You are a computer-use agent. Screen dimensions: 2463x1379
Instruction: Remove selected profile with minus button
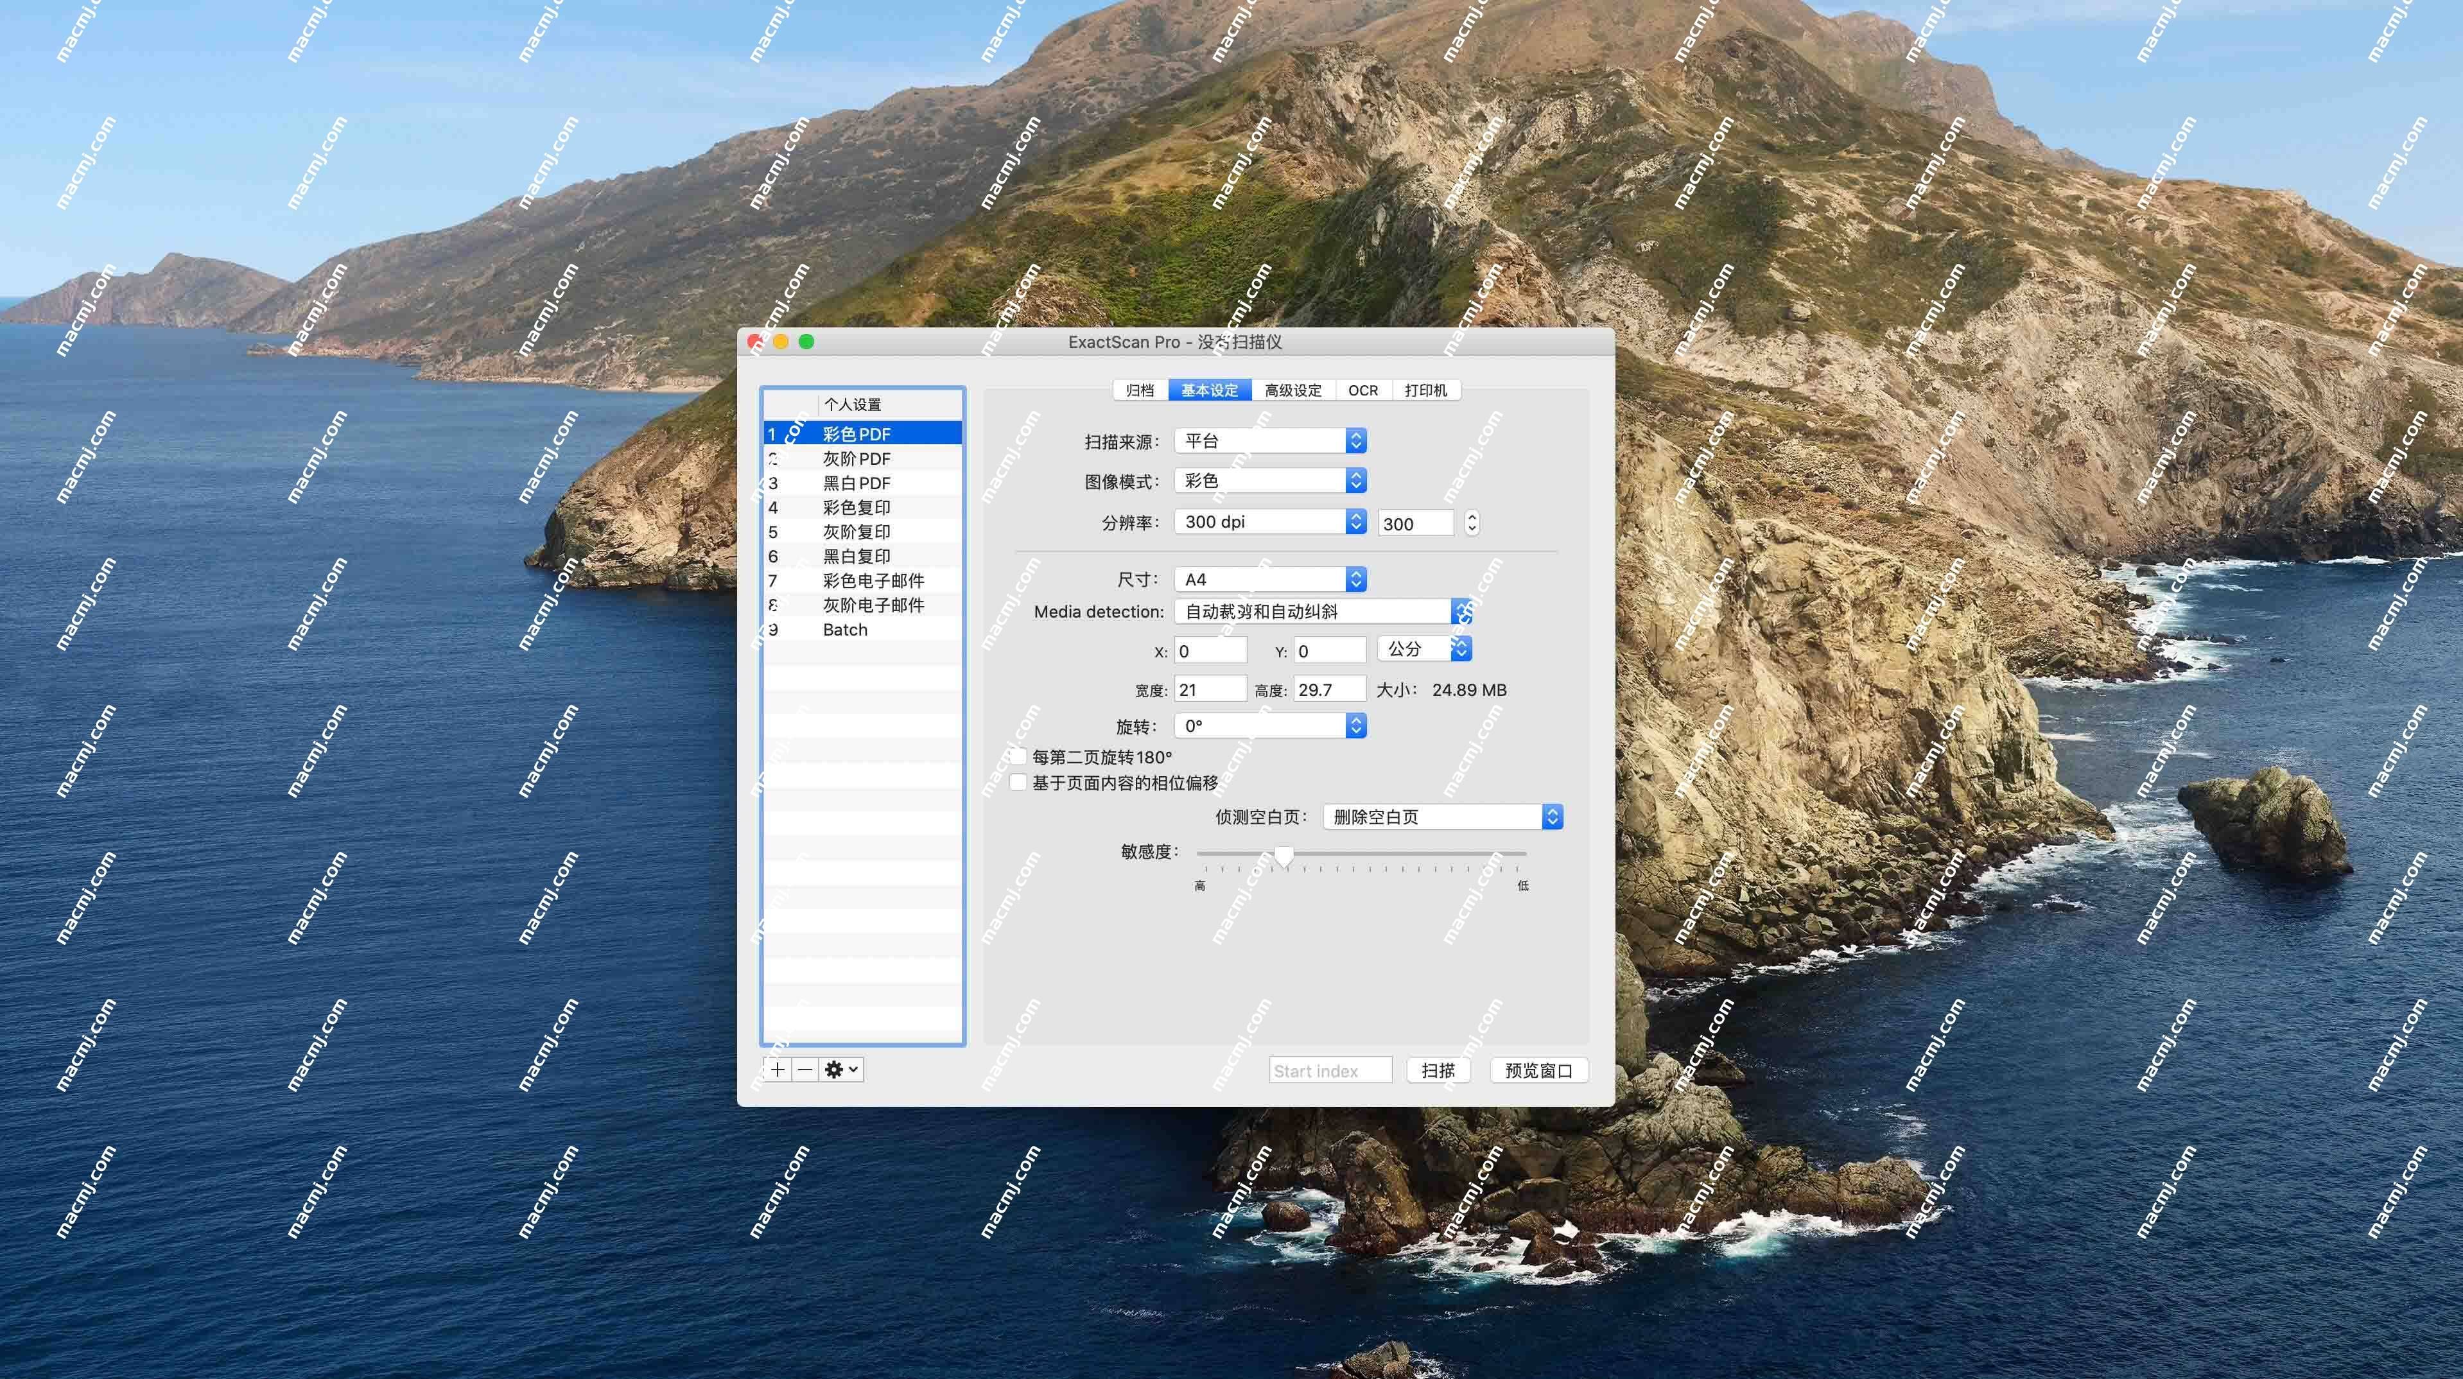coord(805,1069)
